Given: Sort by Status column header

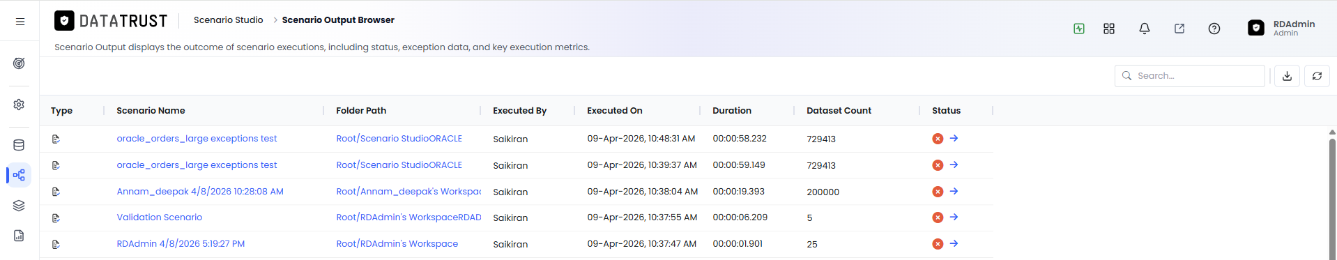Looking at the screenshot, I should coord(946,111).
